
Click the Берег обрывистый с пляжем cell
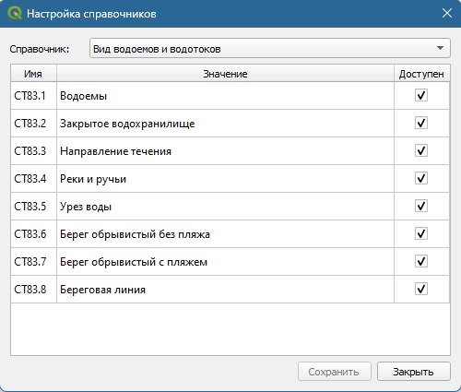(225, 262)
